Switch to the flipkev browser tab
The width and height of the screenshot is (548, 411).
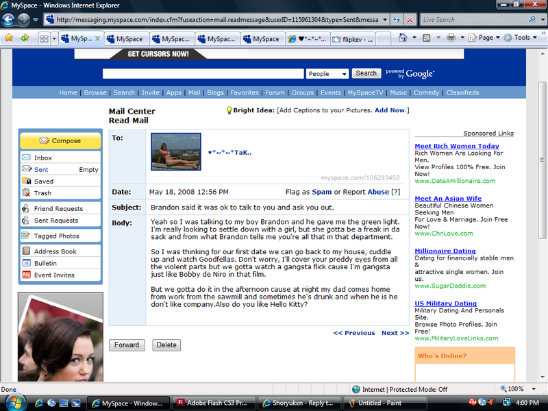pos(353,39)
